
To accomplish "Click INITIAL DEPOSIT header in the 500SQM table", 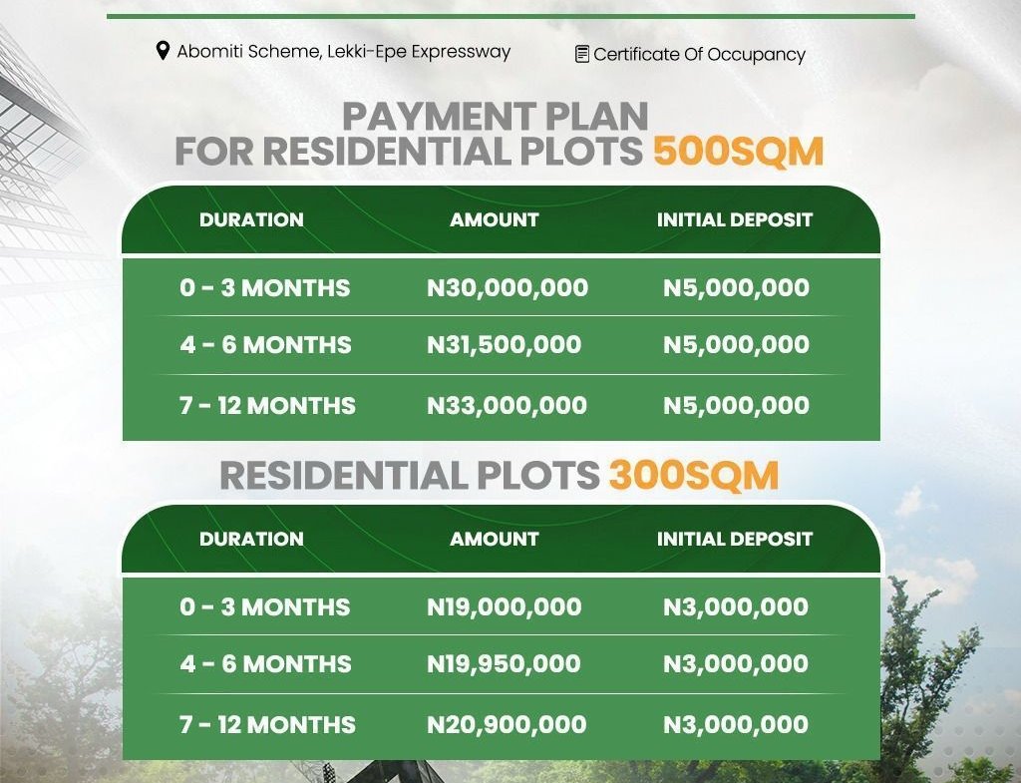I will pyautogui.click(x=735, y=219).
